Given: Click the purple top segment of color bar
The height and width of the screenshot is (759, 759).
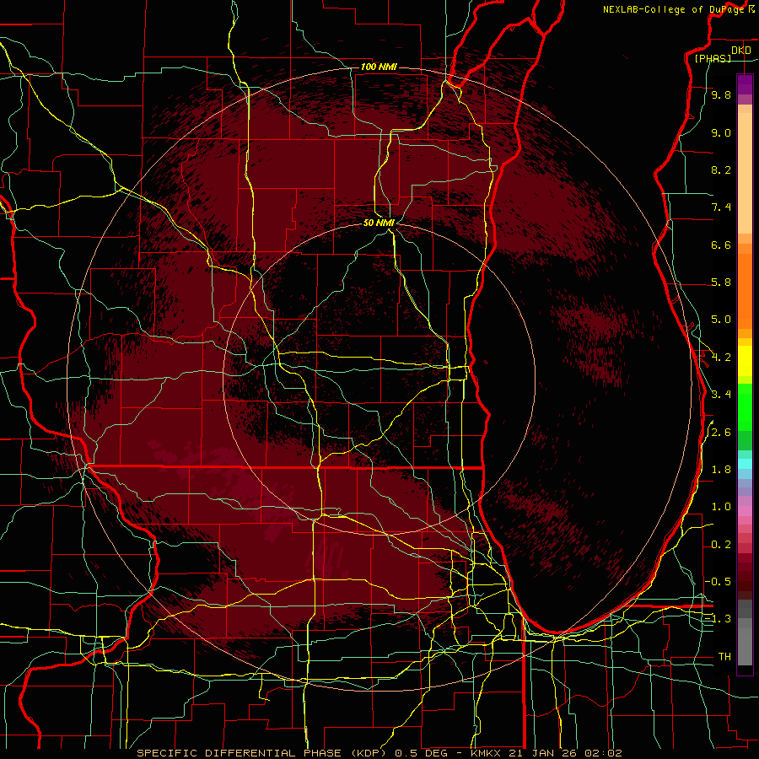Looking at the screenshot, I should click(745, 84).
